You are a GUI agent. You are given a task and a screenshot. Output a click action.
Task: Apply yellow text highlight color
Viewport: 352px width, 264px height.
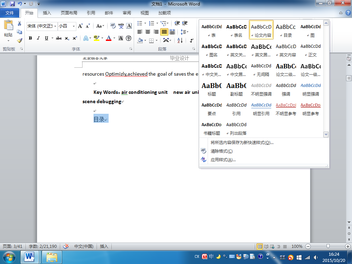coord(97,38)
